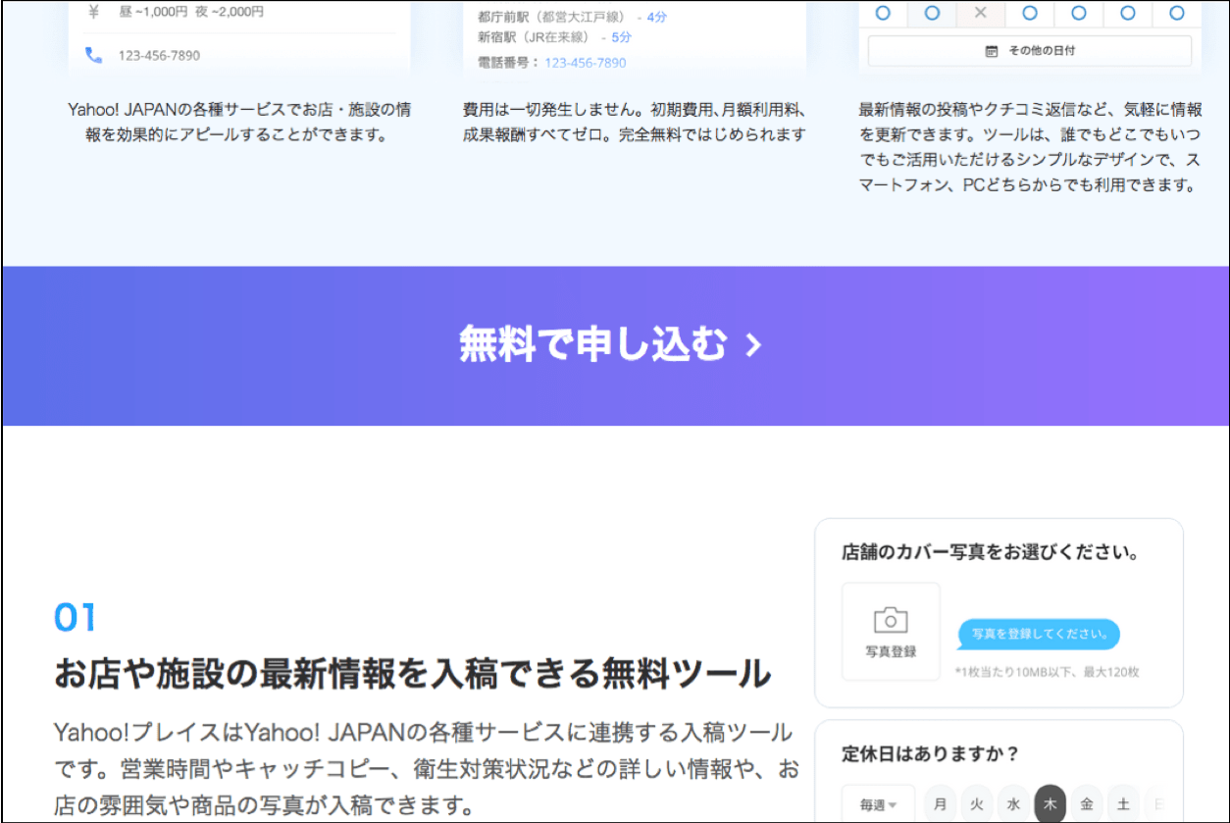
Task: Click the 5分 walking time link for 新宿駅
Action: (x=621, y=37)
